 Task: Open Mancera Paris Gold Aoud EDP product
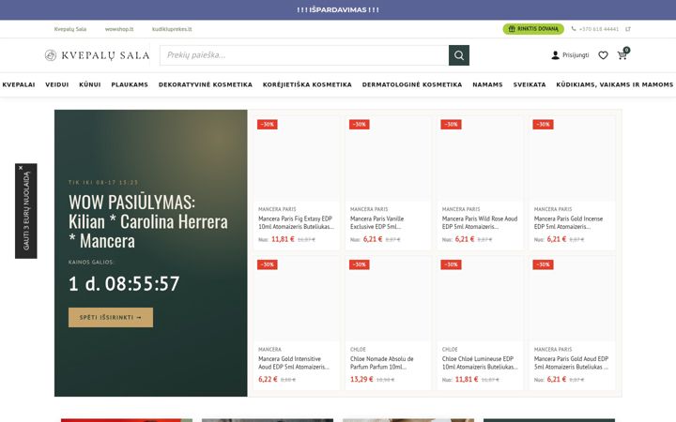(x=571, y=363)
